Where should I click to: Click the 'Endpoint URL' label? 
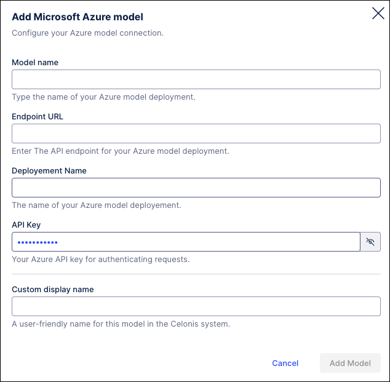point(38,117)
